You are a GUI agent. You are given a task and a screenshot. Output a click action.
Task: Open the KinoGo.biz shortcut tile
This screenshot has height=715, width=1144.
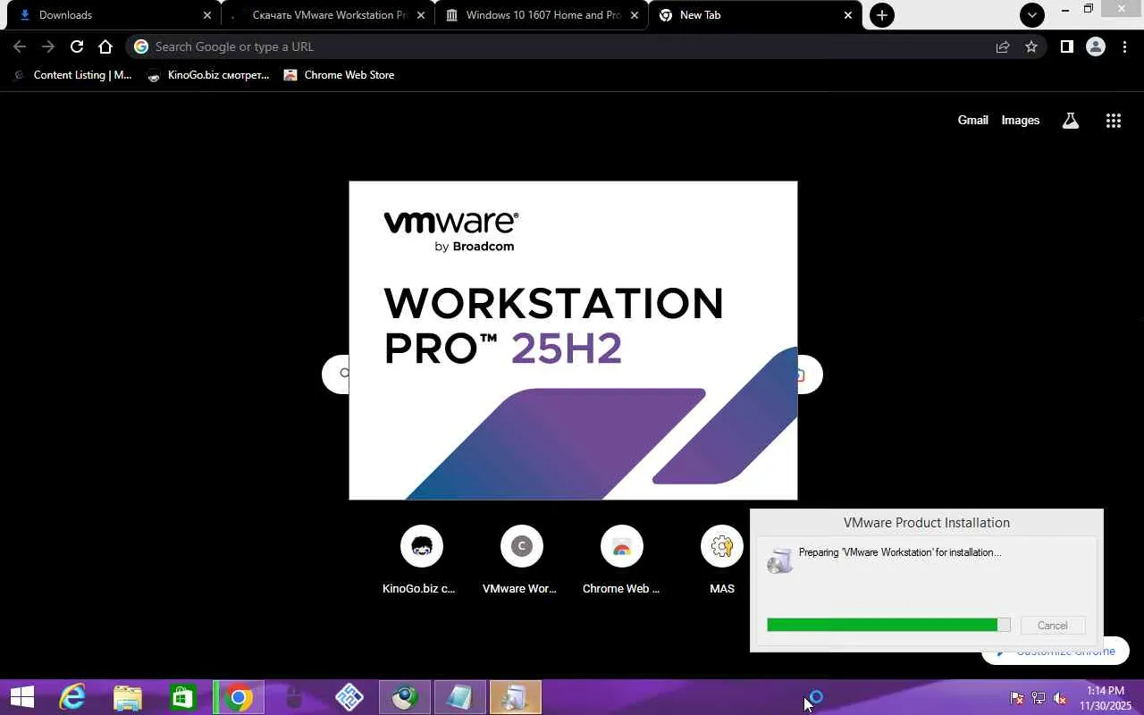[x=421, y=559]
